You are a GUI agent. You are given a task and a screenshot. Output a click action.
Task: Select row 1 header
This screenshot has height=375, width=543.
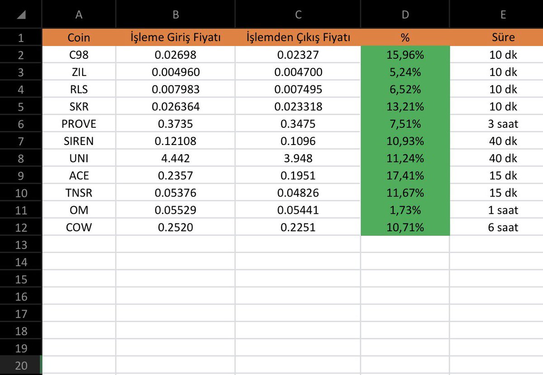21,37
